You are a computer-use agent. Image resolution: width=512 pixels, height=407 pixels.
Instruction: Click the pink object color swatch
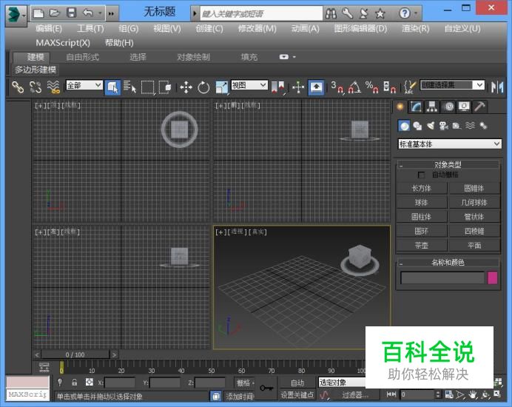point(492,278)
